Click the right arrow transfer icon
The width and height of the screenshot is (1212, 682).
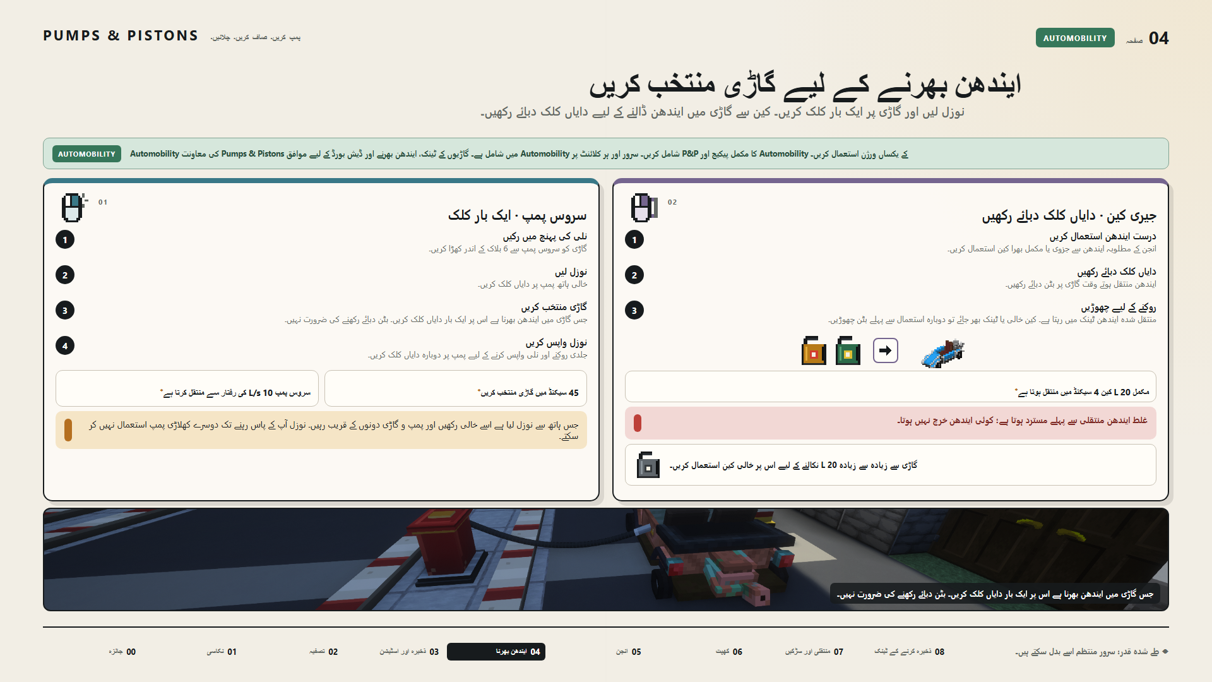pos(886,350)
